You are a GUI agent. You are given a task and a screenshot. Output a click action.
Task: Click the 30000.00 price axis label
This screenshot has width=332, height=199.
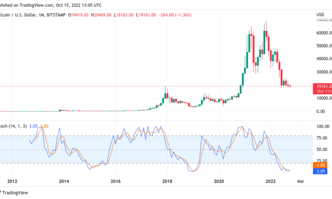click(324, 72)
